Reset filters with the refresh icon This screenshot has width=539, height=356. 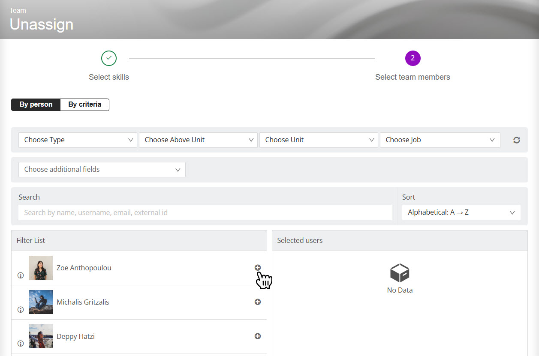[517, 140]
